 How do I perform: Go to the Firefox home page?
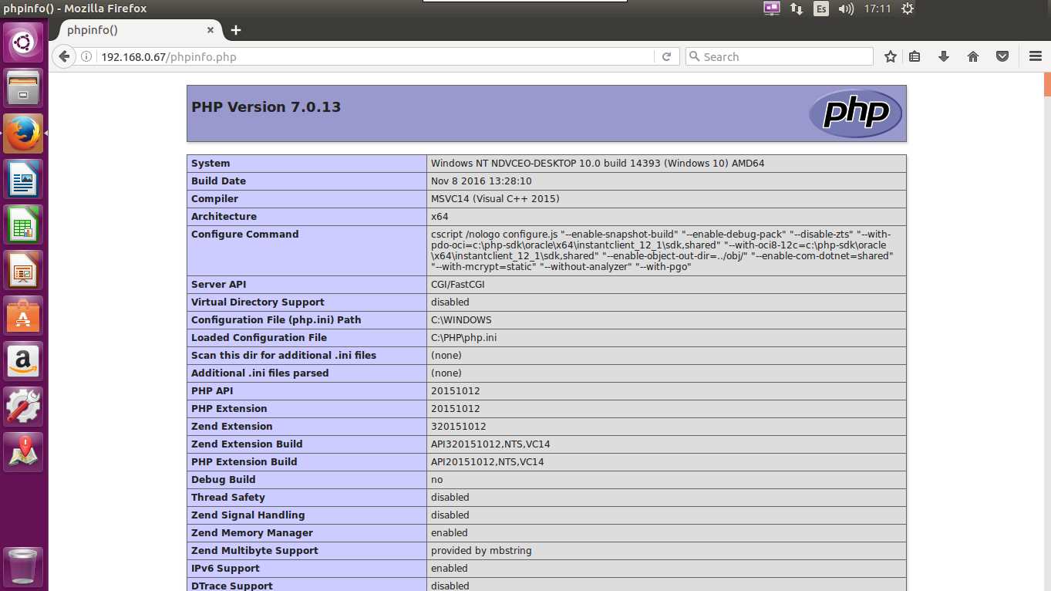click(972, 56)
